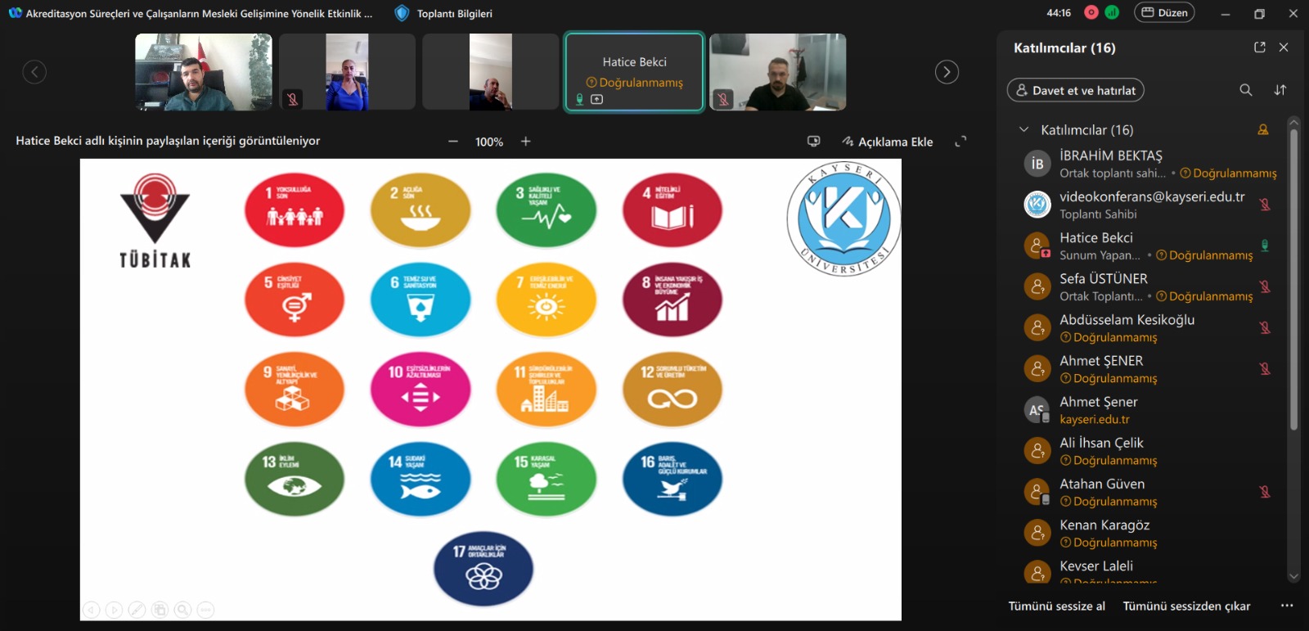Image resolution: width=1309 pixels, height=631 pixels.
Task: Sort the participant list
Action: (1280, 90)
